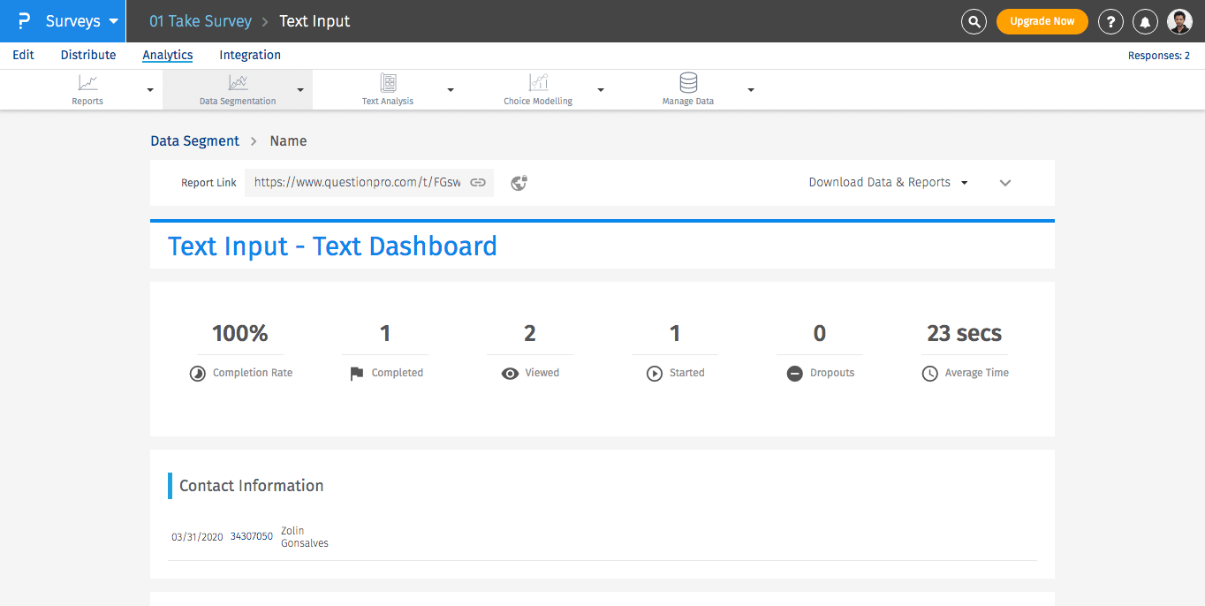Open the Integration tab

250,55
